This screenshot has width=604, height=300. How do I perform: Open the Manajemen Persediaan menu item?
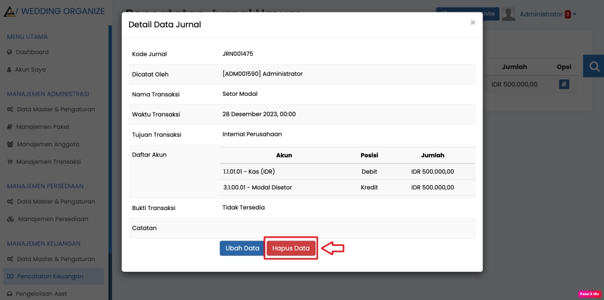coord(48,219)
